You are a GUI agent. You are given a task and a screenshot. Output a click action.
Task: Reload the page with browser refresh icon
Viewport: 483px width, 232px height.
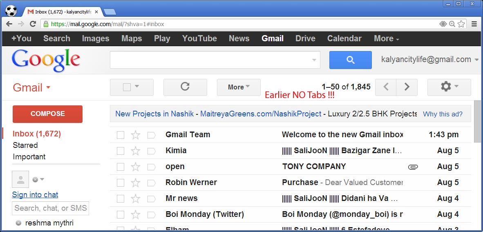tap(33, 24)
